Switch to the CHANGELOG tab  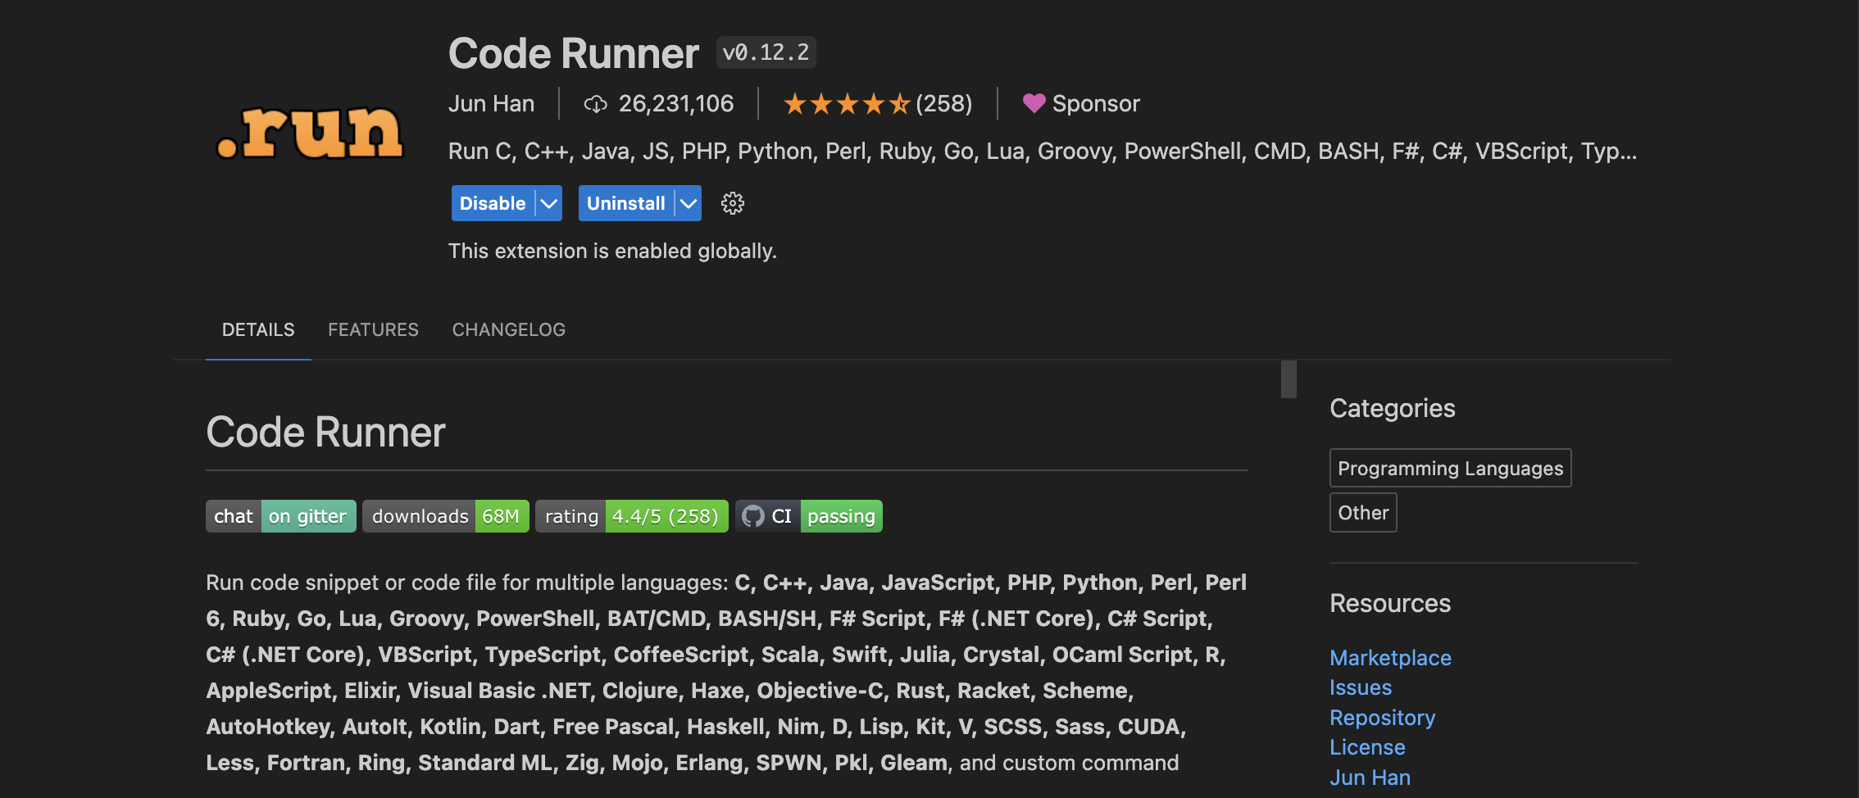tap(509, 329)
